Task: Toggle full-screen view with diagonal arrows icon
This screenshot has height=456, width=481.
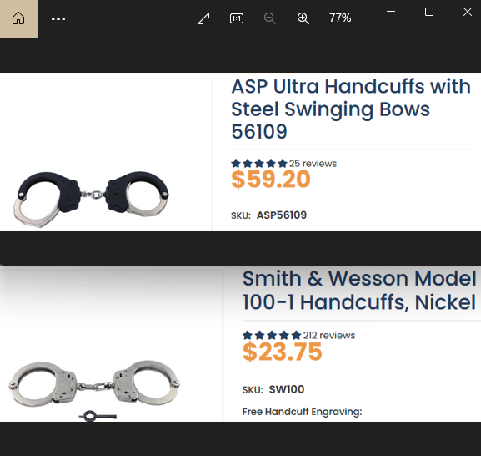Action: [203, 18]
